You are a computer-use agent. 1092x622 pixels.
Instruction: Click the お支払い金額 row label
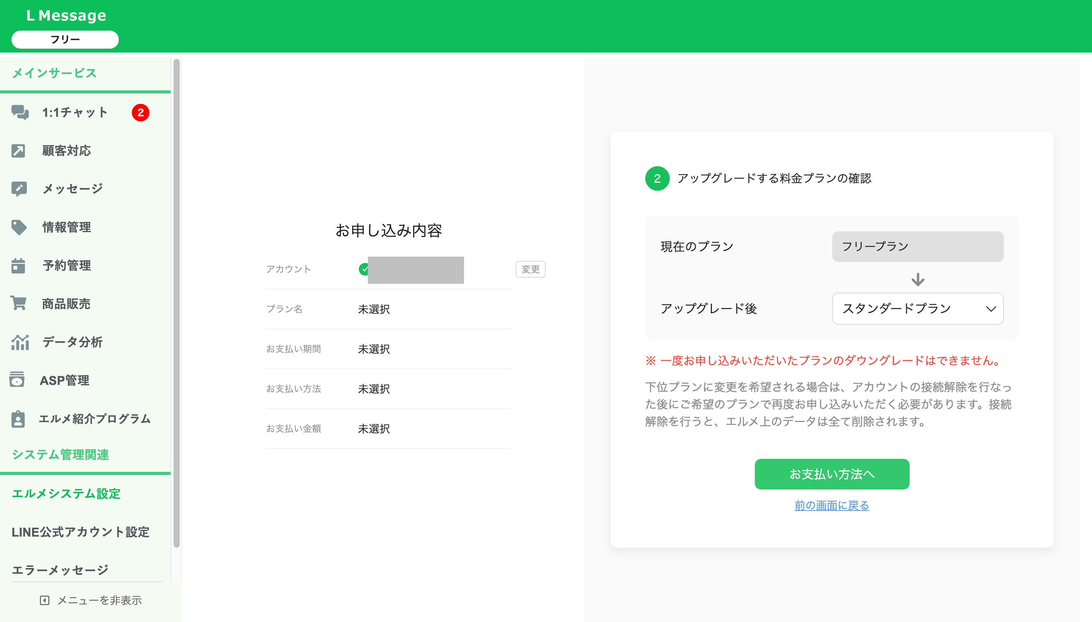pos(293,429)
